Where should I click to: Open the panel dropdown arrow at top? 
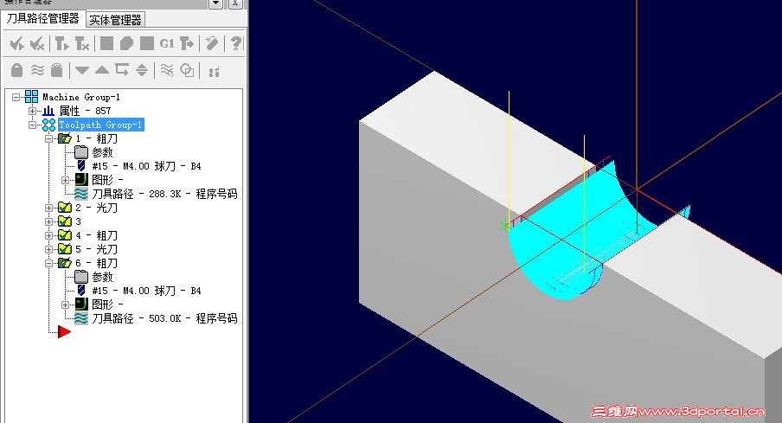(215, 3)
